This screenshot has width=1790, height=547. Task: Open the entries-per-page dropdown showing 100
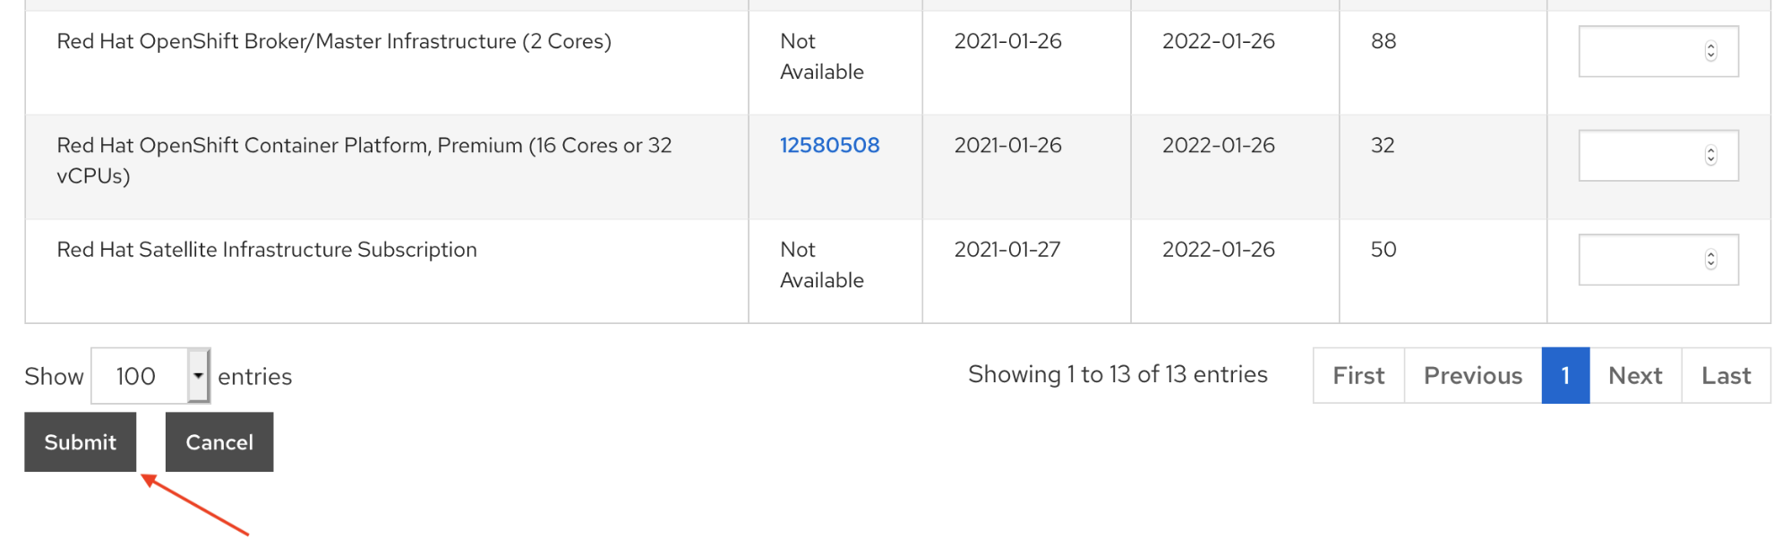pos(150,376)
